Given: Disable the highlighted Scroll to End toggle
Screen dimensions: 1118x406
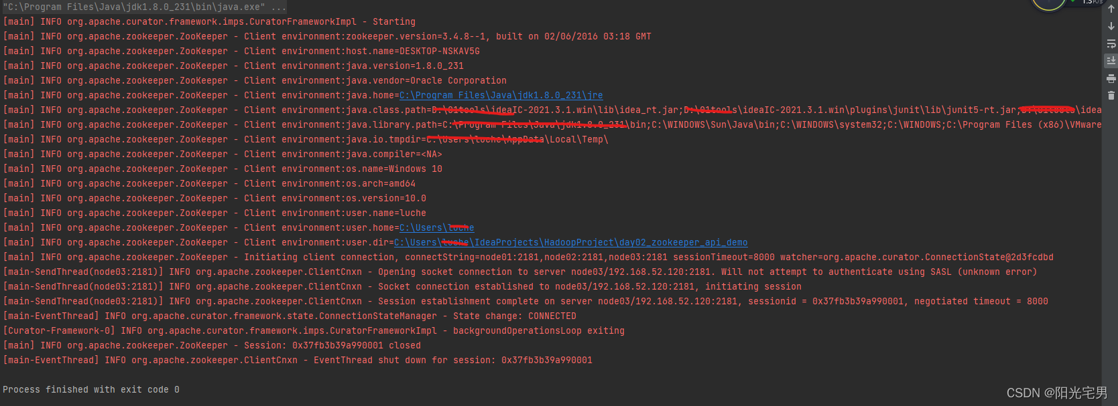Looking at the screenshot, I should (1111, 61).
